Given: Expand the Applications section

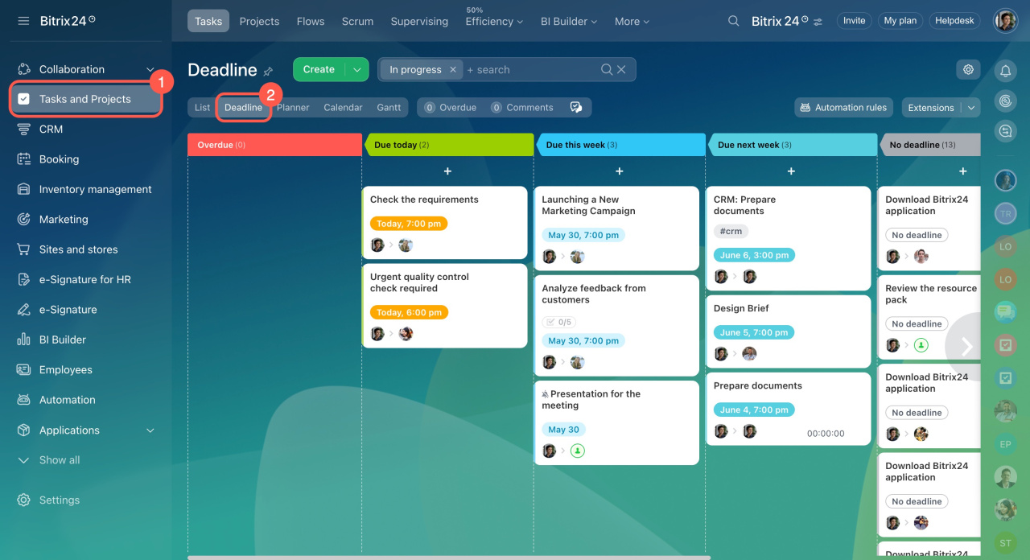Looking at the screenshot, I should tap(150, 430).
